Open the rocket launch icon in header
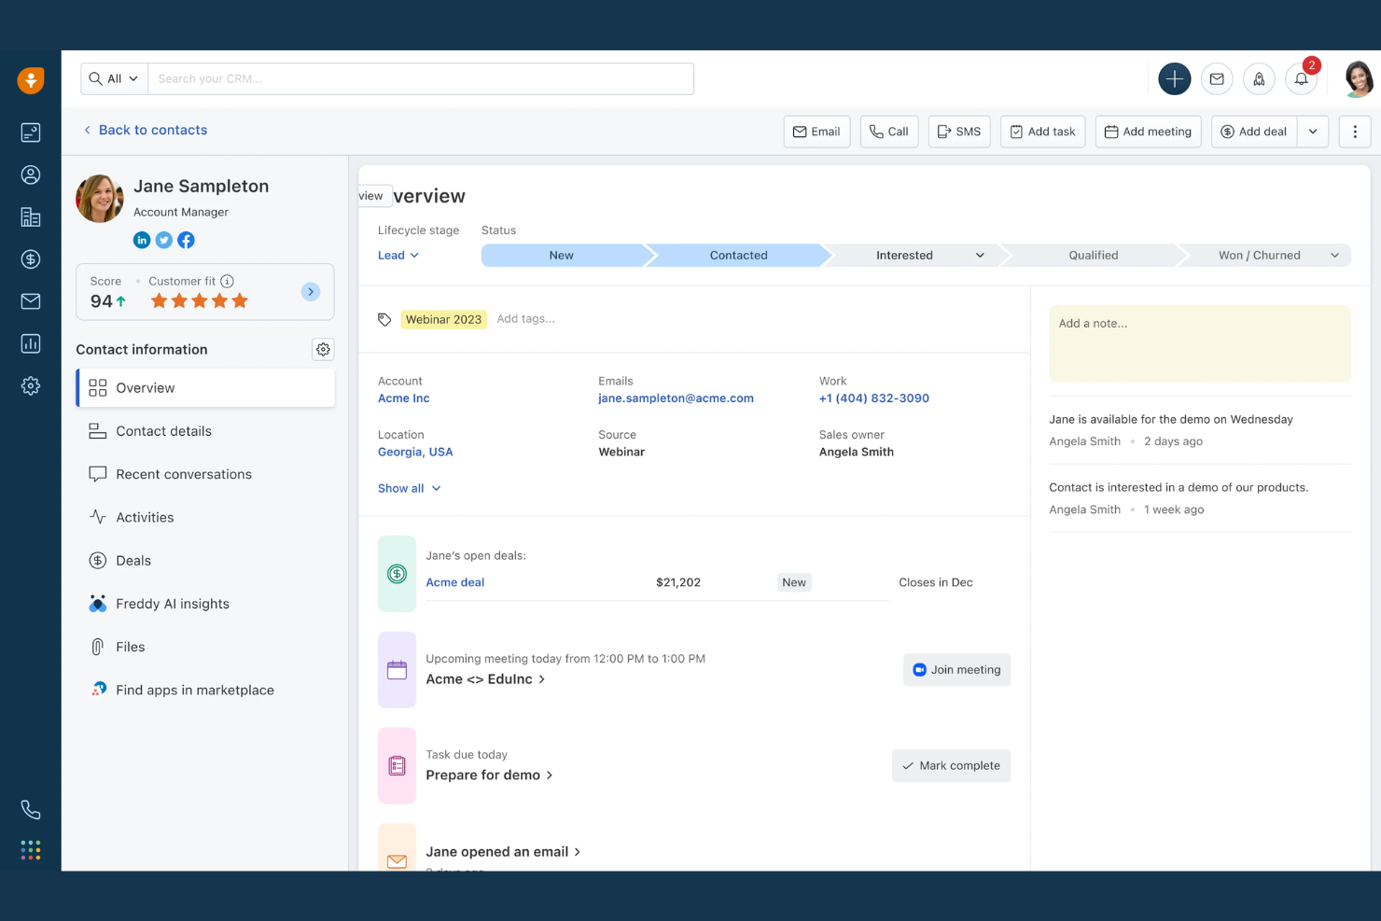The width and height of the screenshot is (1381, 921). click(x=1259, y=79)
